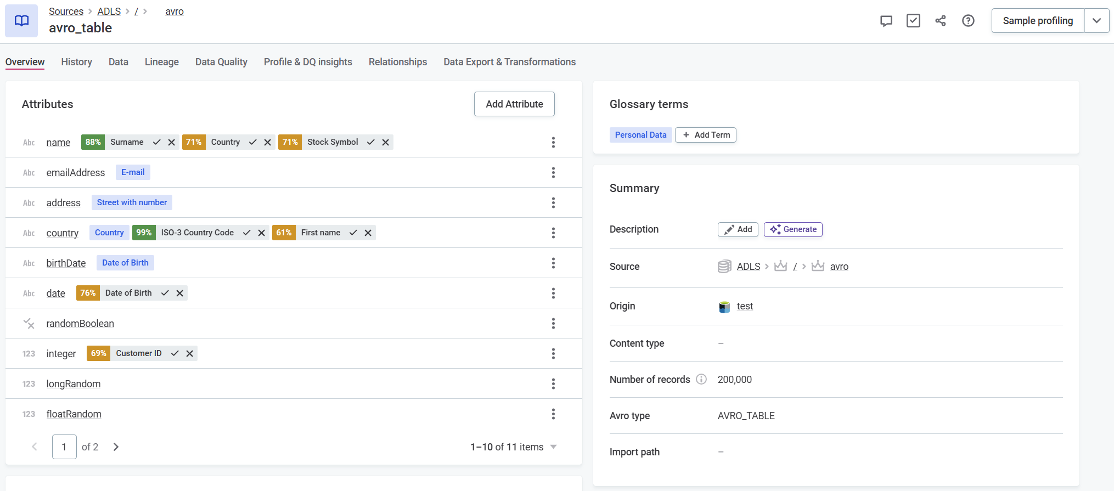Click the page number input field
Viewport: 1114px width, 491px height.
pos(64,447)
